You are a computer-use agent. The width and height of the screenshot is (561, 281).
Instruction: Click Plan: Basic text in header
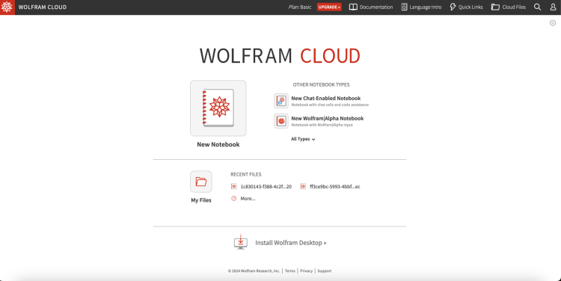click(300, 7)
